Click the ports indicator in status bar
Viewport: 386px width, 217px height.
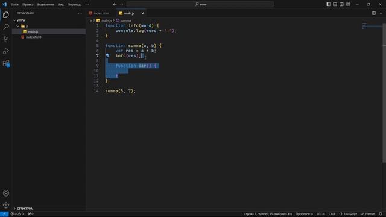(31, 214)
